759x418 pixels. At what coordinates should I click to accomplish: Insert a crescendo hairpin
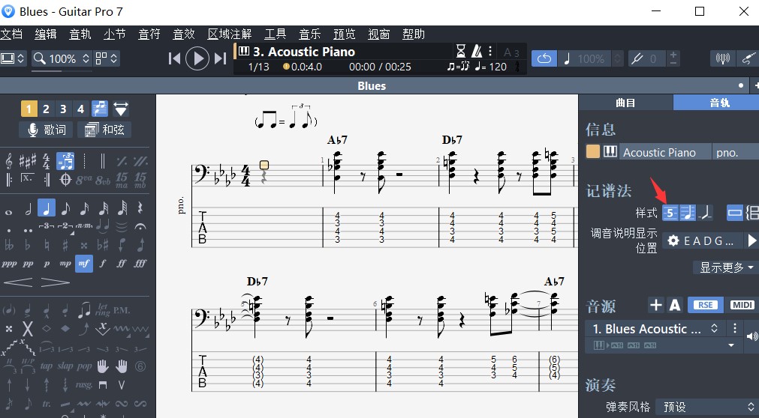click(17, 282)
